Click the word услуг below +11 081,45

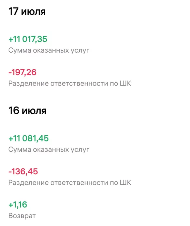pos(80,150)
